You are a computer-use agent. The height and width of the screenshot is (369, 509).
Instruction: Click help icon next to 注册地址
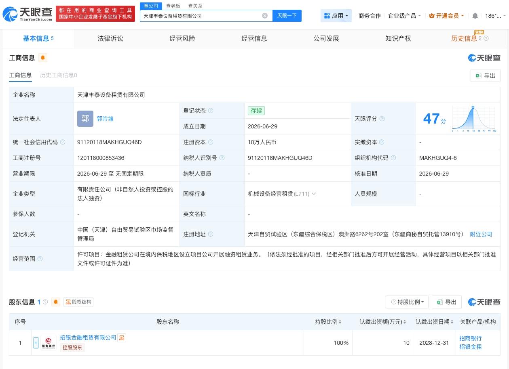click(x=211, y=234)
